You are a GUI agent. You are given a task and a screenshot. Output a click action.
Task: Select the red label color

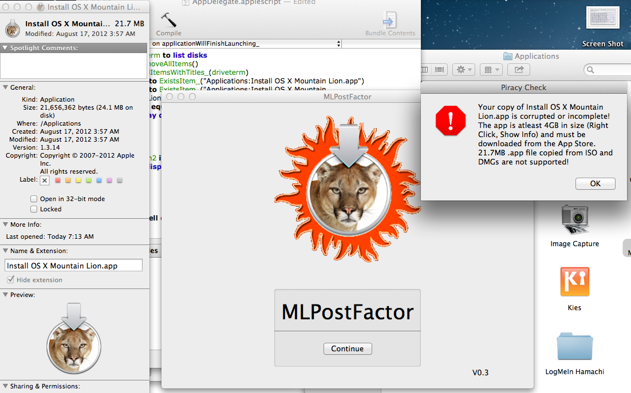coord(58,181)
